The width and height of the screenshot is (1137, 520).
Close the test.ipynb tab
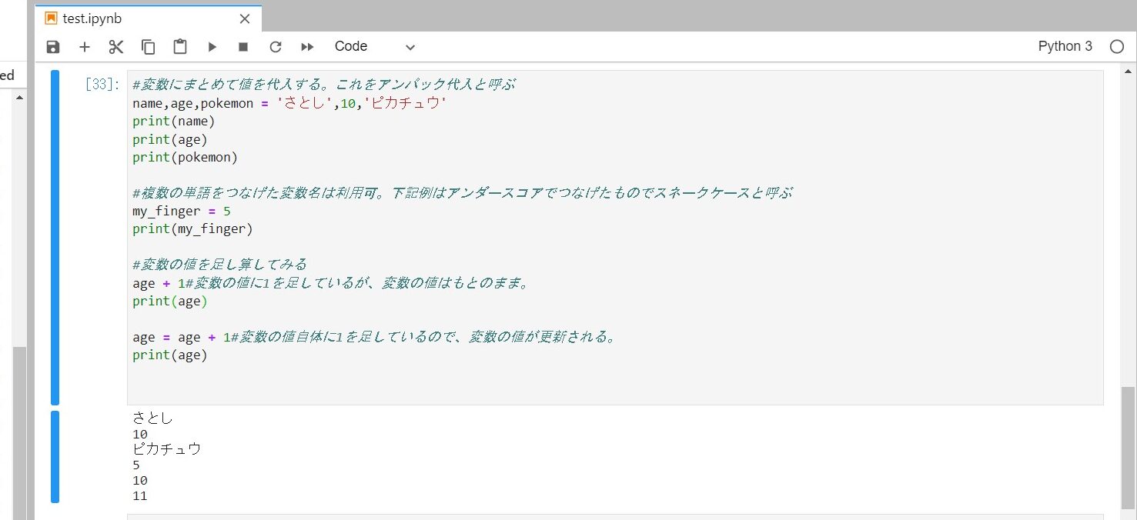[245, 18]
